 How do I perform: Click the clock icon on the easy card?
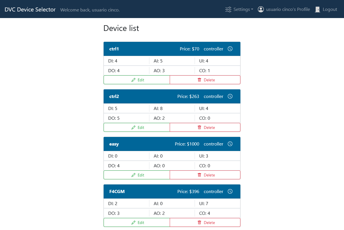point(230,144)
